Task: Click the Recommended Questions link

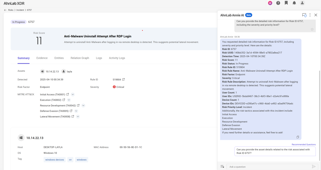Action: tap(304, 144)
